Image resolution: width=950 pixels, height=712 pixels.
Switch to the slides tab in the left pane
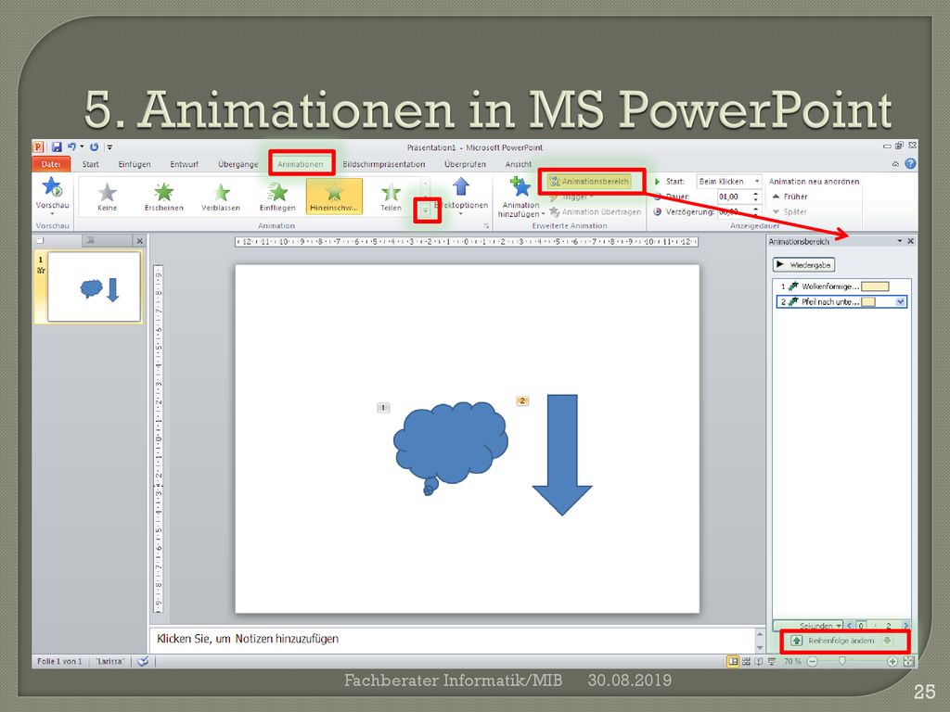[x=40, y=240]
